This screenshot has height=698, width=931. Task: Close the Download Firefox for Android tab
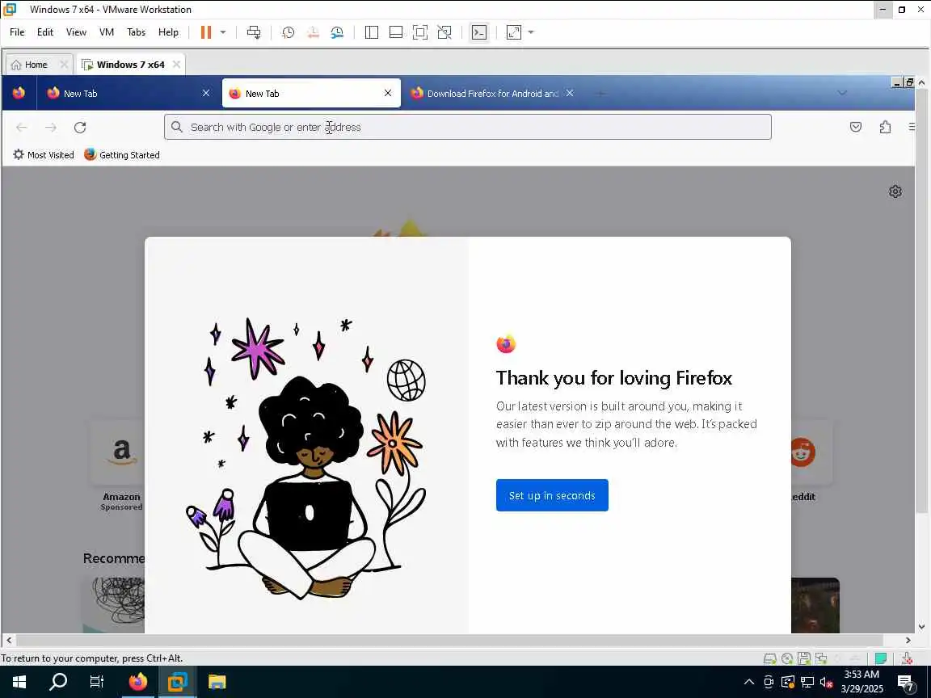click(570, 93)
